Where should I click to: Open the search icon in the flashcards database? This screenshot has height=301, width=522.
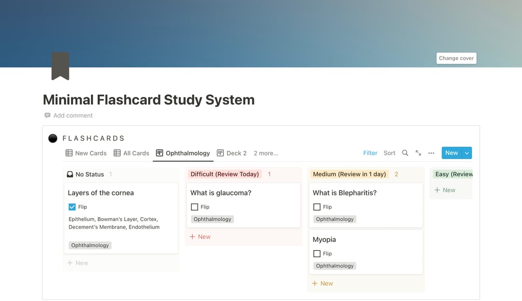point(405,153)
